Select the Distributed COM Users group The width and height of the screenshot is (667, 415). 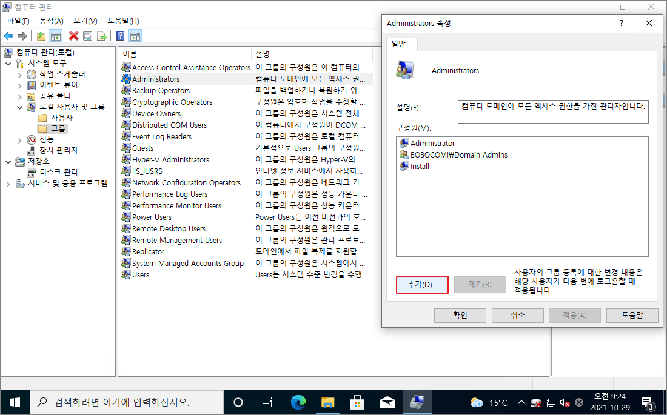point(164,125)
